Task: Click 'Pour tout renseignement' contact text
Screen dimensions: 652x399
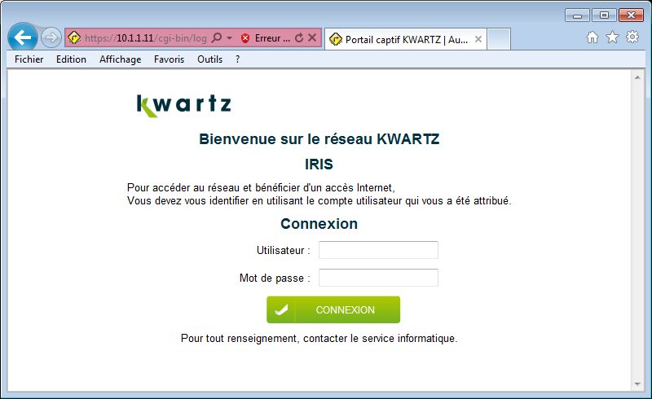Action: point(319,338)
